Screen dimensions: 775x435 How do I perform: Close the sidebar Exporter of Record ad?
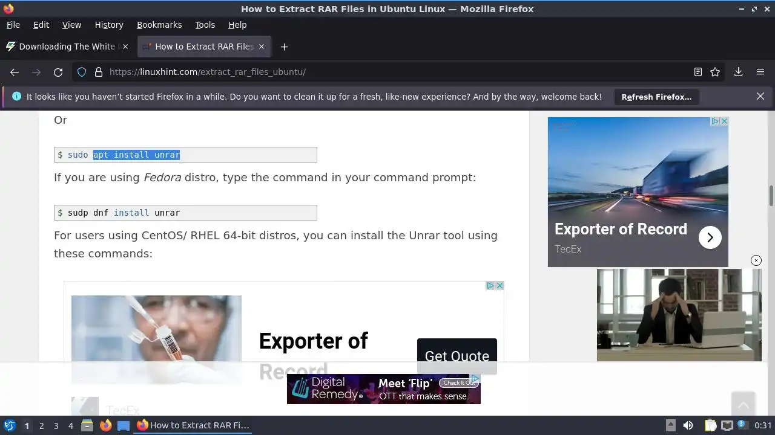click(x=724, y=121)
